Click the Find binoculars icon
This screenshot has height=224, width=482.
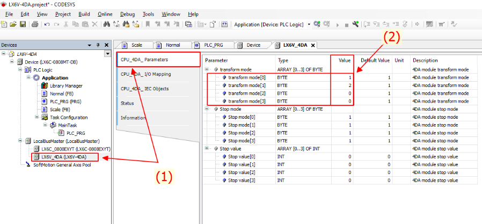107,24
